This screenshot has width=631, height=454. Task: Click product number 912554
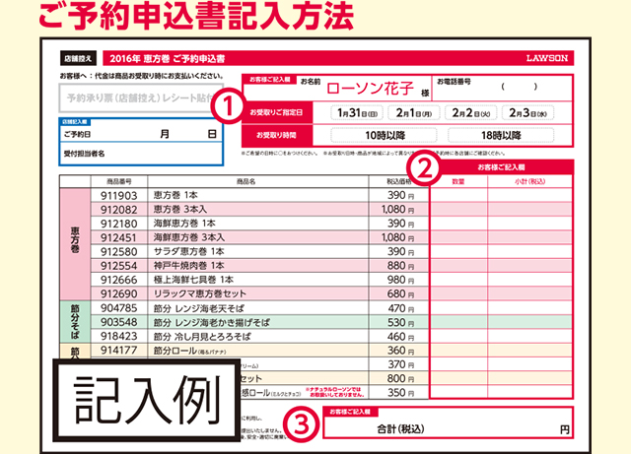coord(118,266)
